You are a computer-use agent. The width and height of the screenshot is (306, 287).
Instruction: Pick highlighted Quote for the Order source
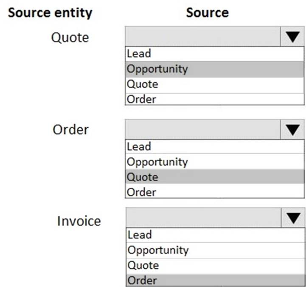pyautogui.click(x=214, y=177)
